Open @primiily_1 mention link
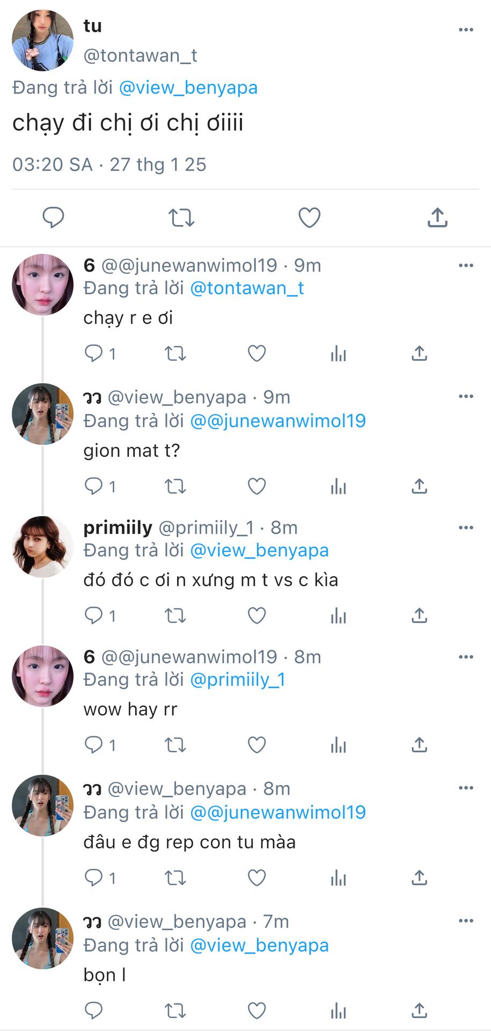The height and width of the screenshot is (1031, 491). [238, 680]
